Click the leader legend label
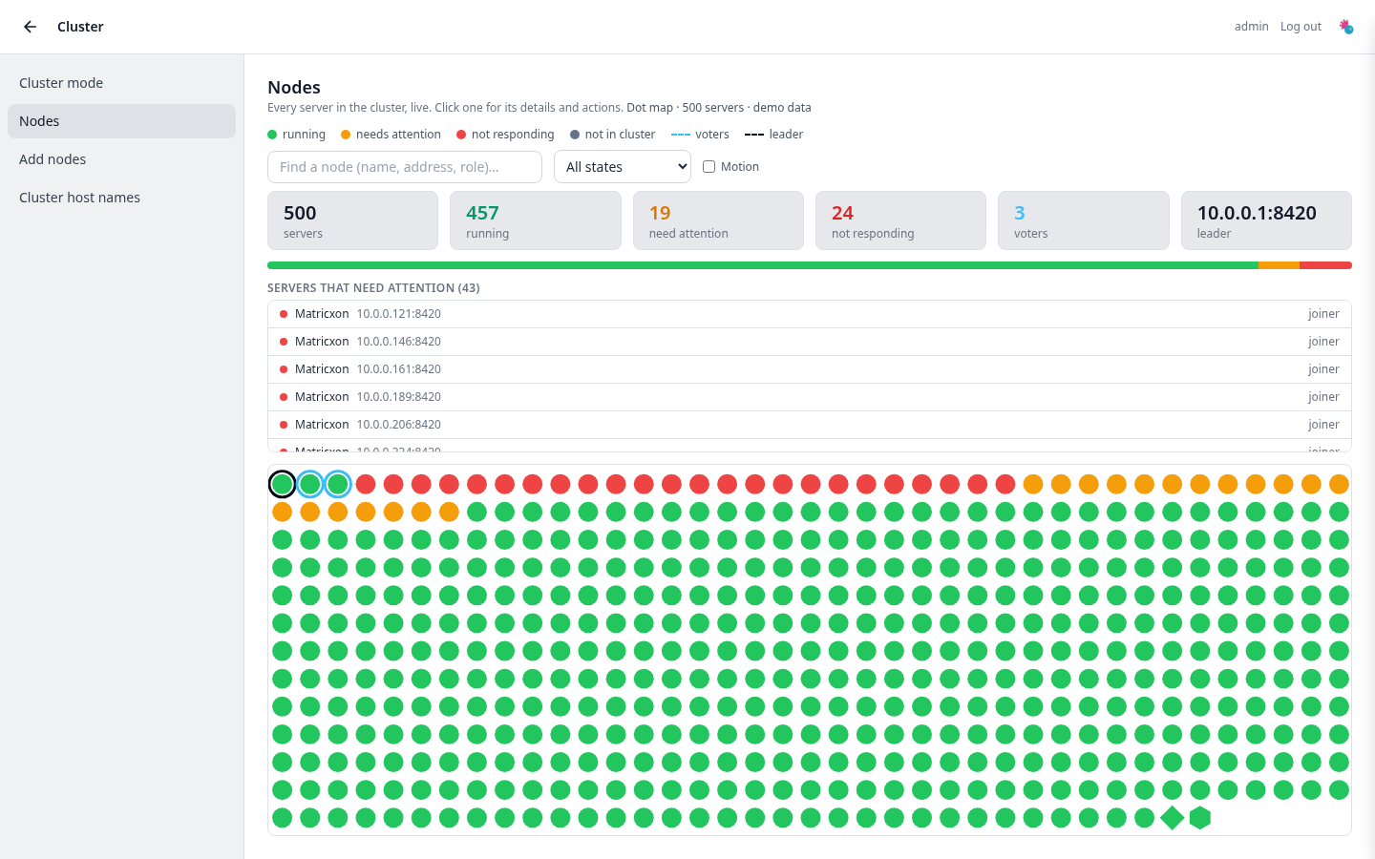 click(x=786, y=135)
